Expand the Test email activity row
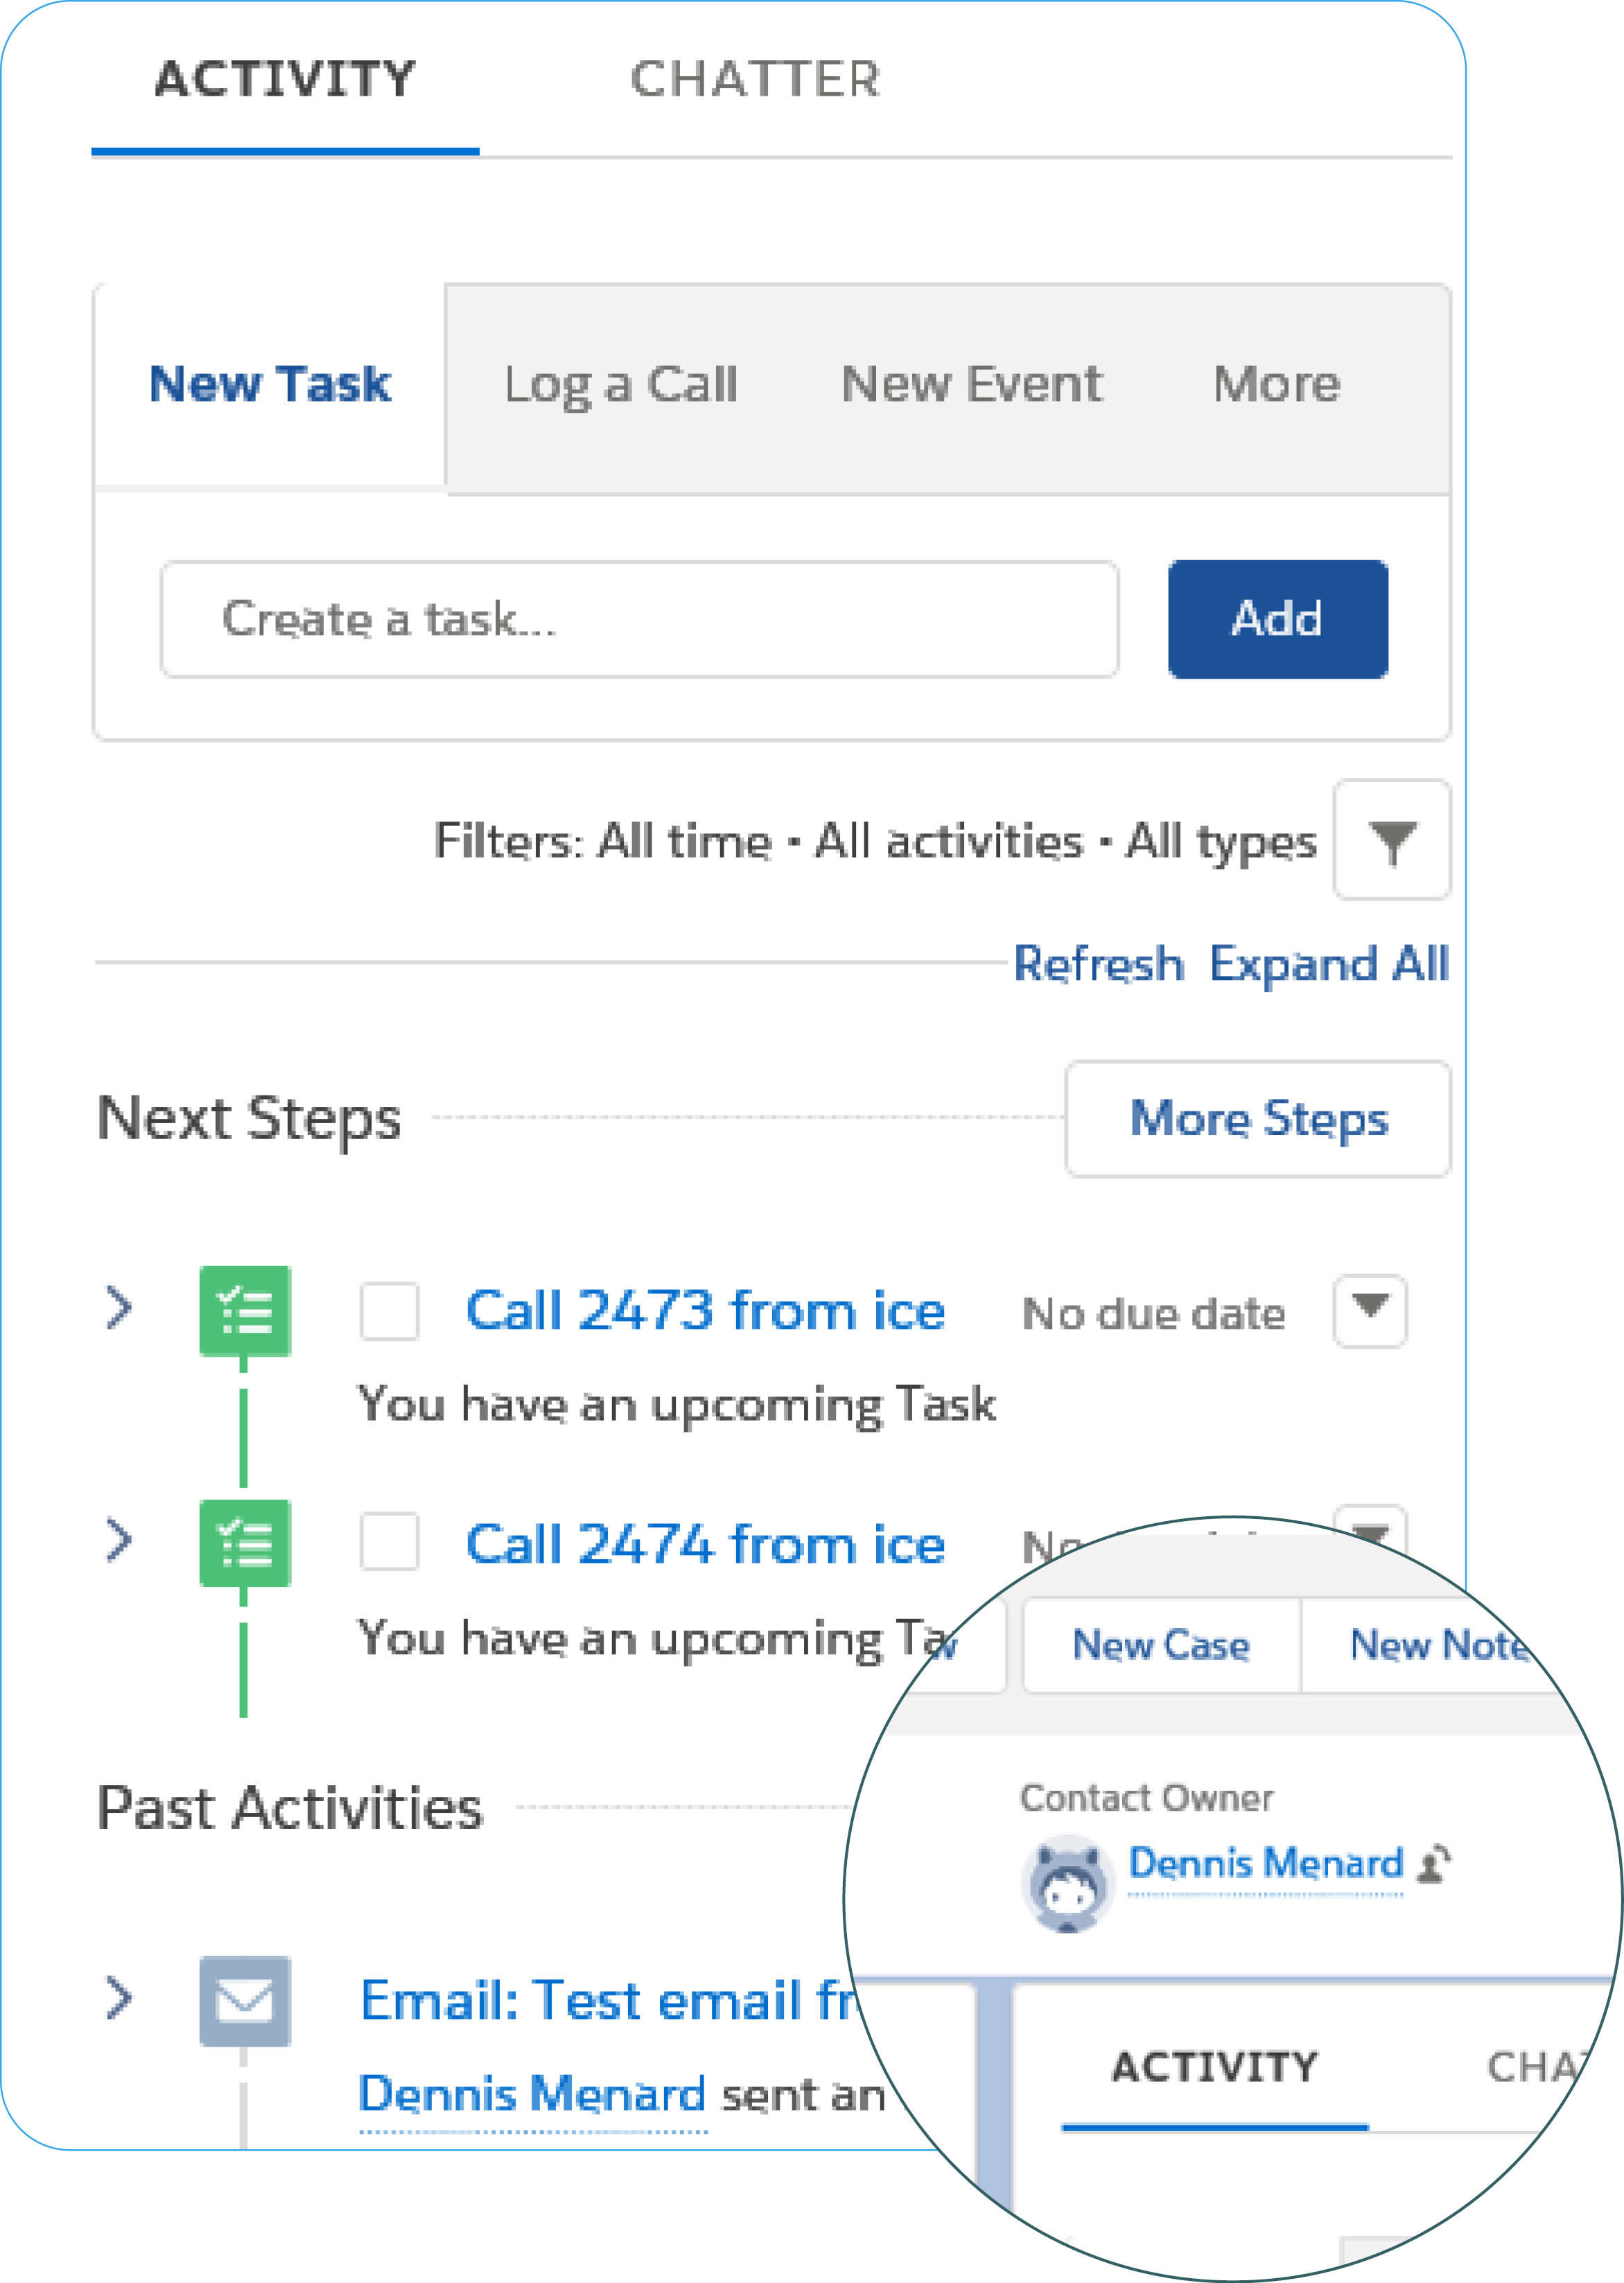Image resolution: width=1624 pixels, height=2283 pixels. coord(119,1998)
